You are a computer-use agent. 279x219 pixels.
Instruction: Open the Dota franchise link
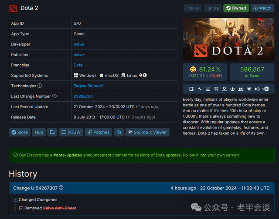[78, 65]
